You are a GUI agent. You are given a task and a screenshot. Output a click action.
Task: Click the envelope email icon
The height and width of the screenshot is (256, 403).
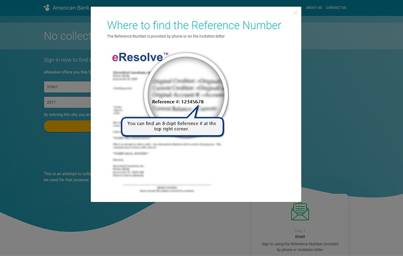click(300, 211)
